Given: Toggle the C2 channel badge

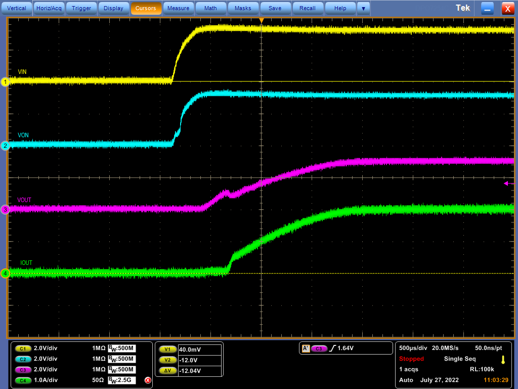Looking at the screenshot, I should [x=23, y=359].
